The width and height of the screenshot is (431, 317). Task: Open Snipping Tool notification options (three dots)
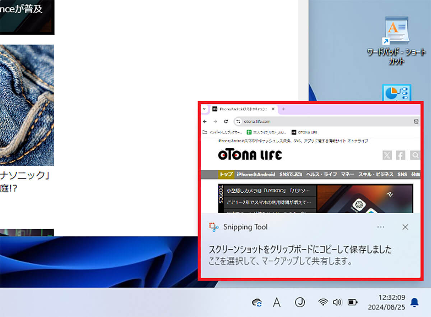[381, 227]
